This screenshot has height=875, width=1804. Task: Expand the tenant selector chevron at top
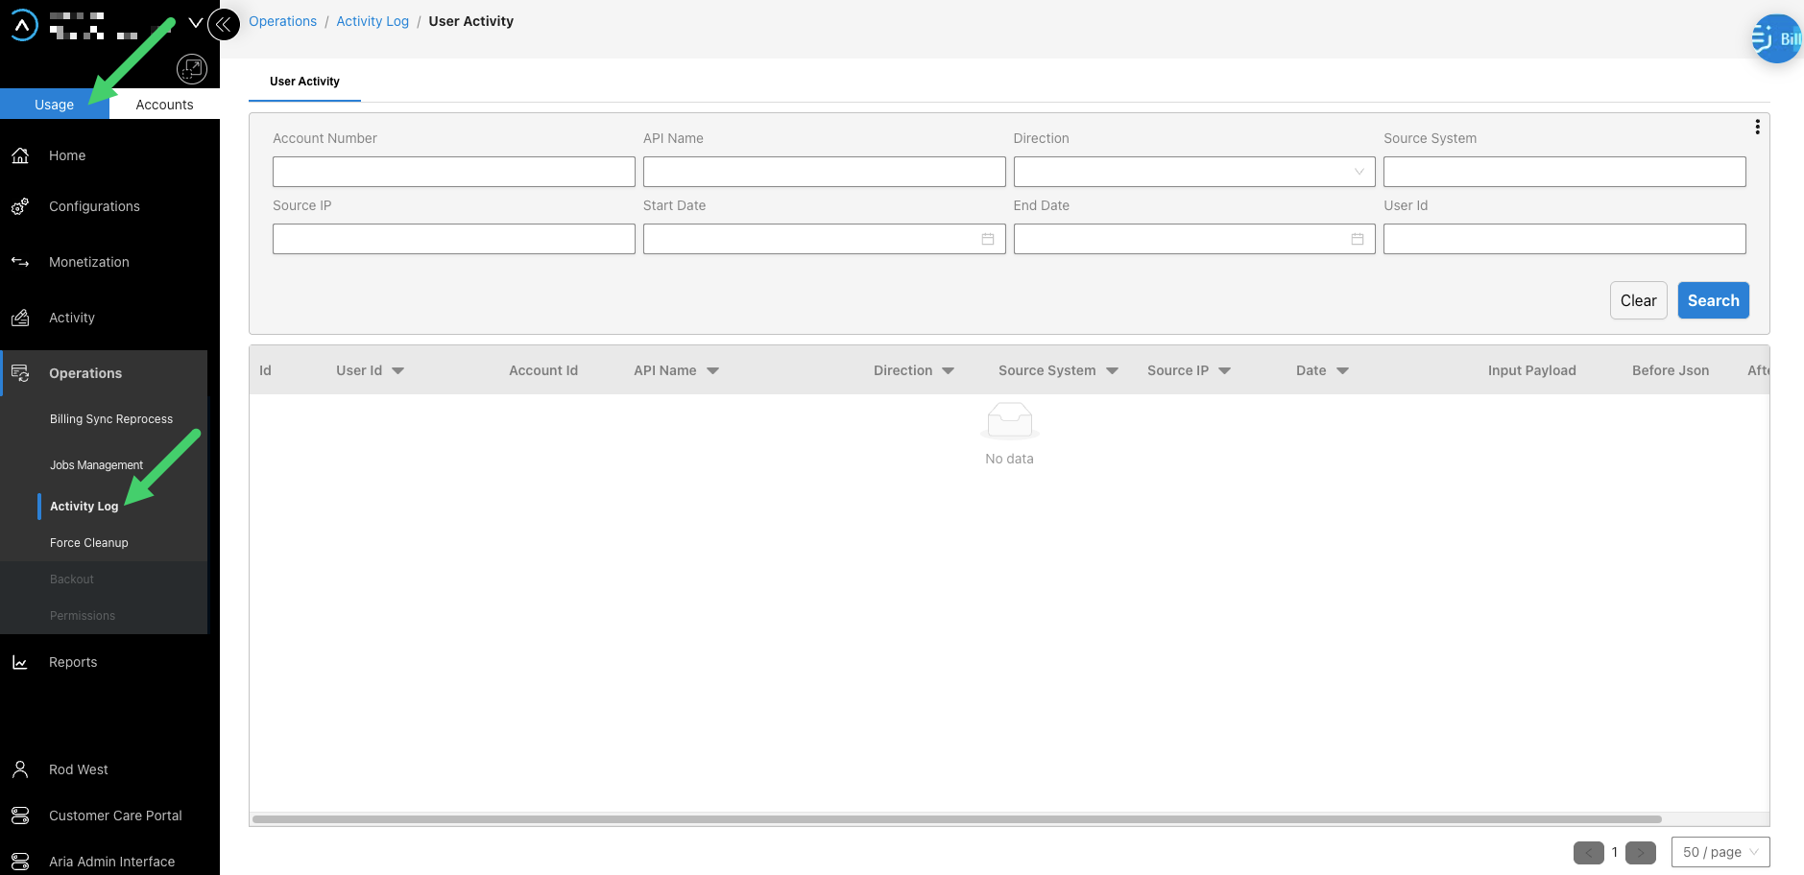[196, 23]
